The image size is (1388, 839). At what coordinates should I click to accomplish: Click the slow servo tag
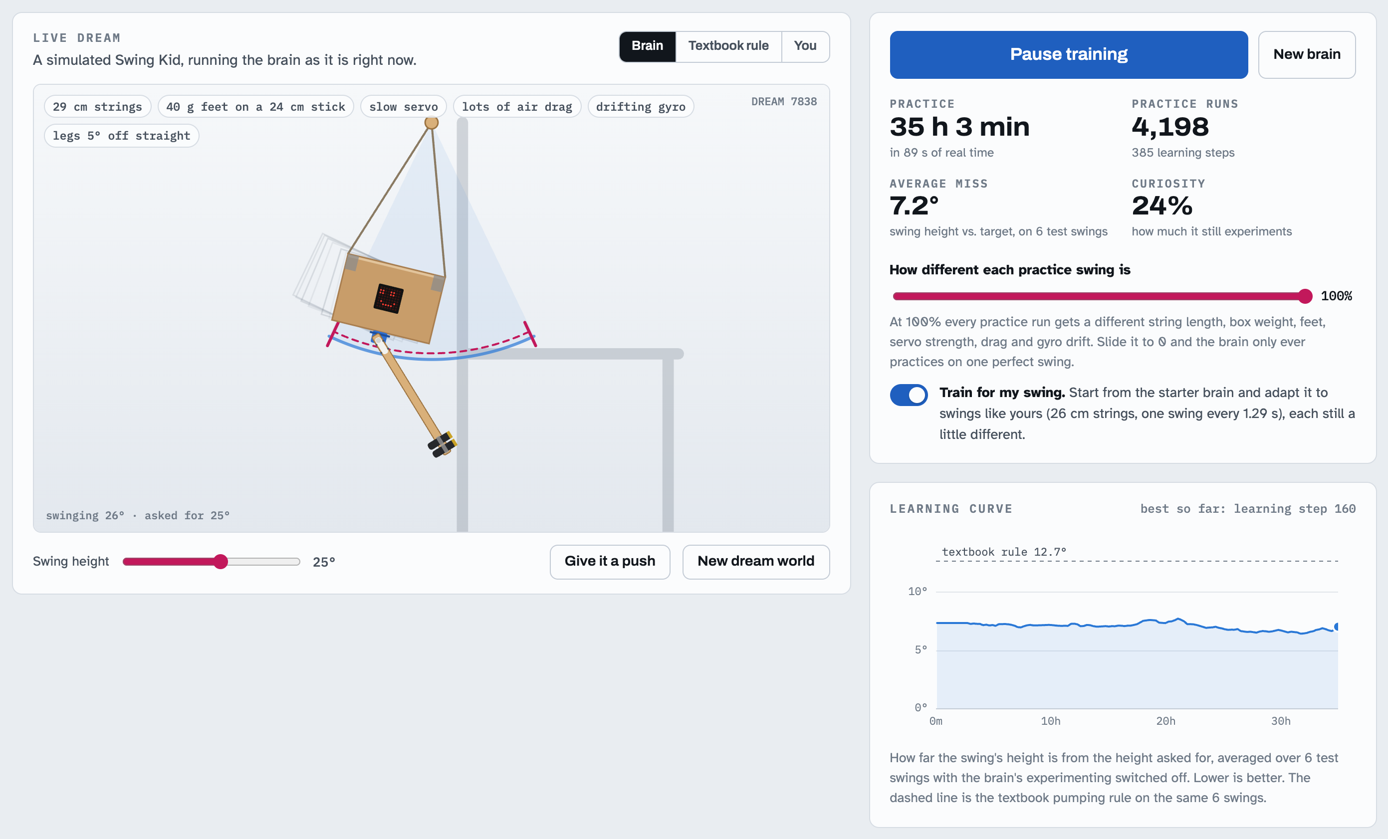pos(403,106)
